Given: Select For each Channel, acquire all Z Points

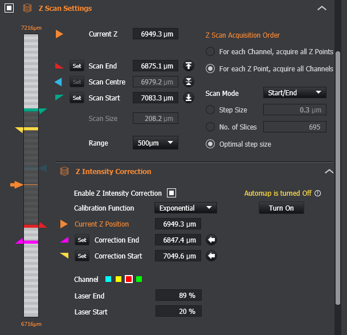Looking at the screenshot, I should pyautogui.click(x=210, y=51).
